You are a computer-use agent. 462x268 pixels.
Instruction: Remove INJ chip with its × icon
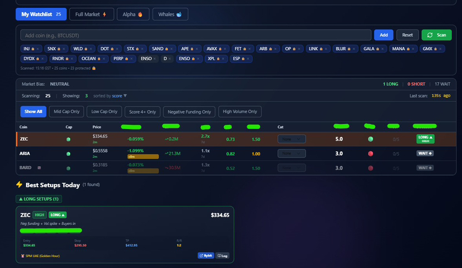(38, 49)
